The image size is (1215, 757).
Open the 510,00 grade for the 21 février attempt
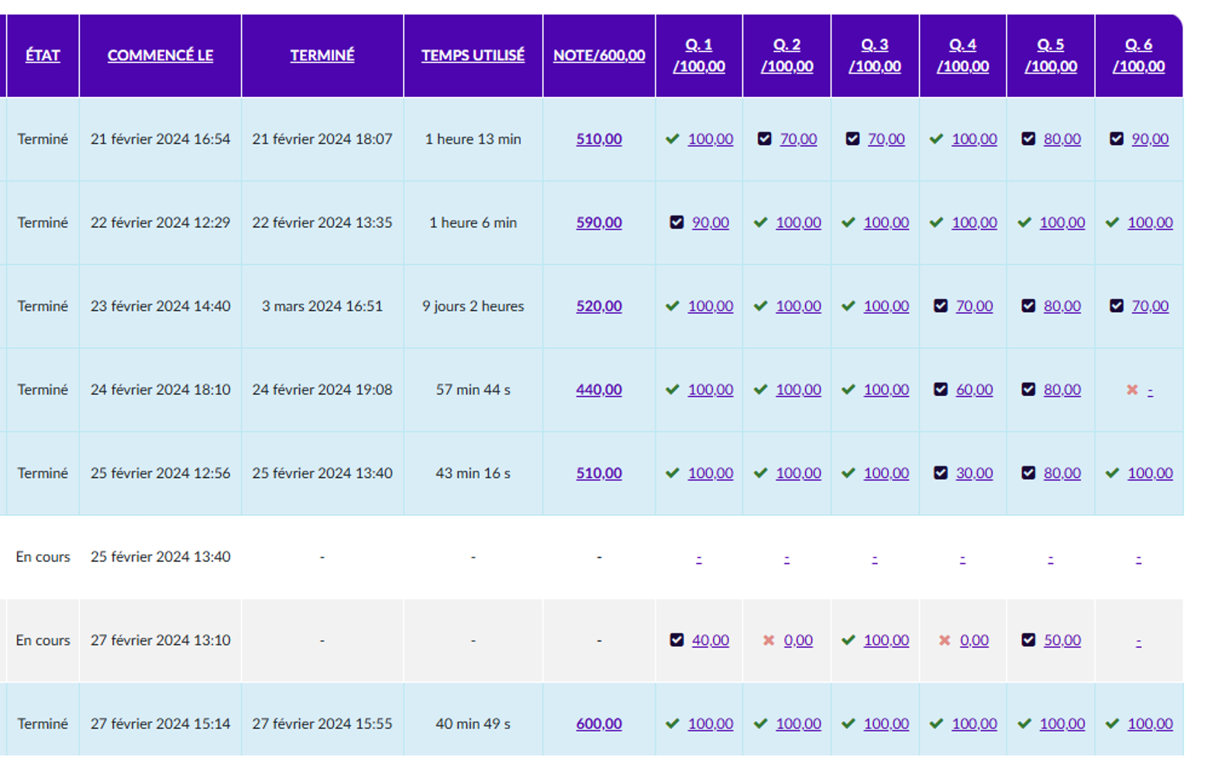point(599,139)
